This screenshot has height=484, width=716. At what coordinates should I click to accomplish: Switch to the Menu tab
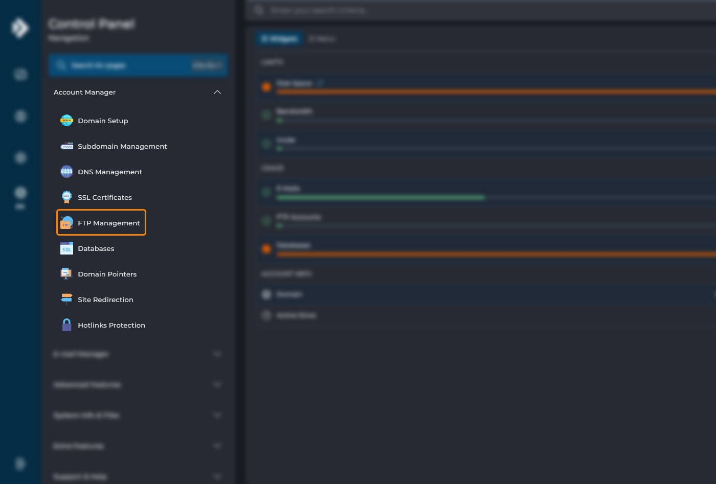(x=322, y=38)
